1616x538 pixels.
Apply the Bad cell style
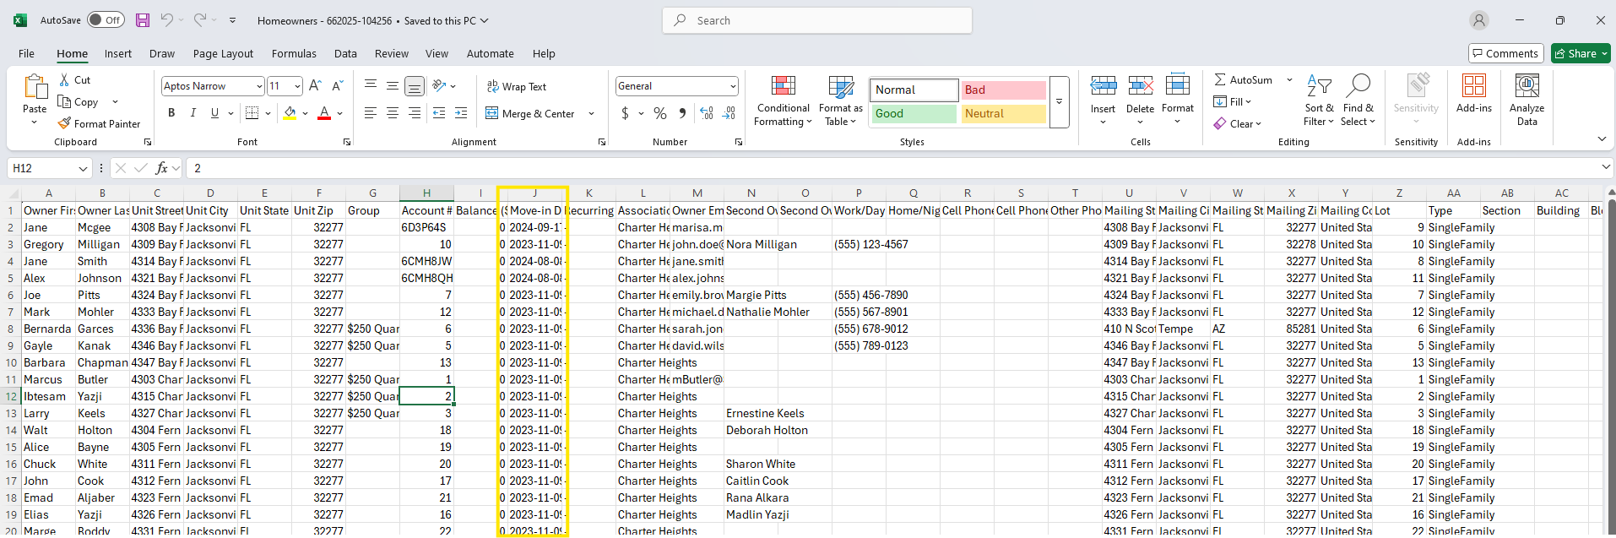1003,90
